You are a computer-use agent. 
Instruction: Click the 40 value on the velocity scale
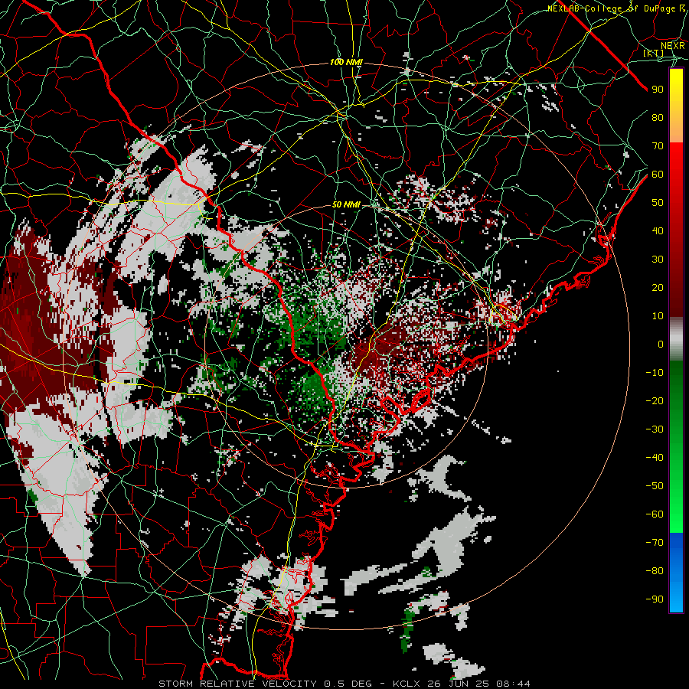click(x=658, y=231)
